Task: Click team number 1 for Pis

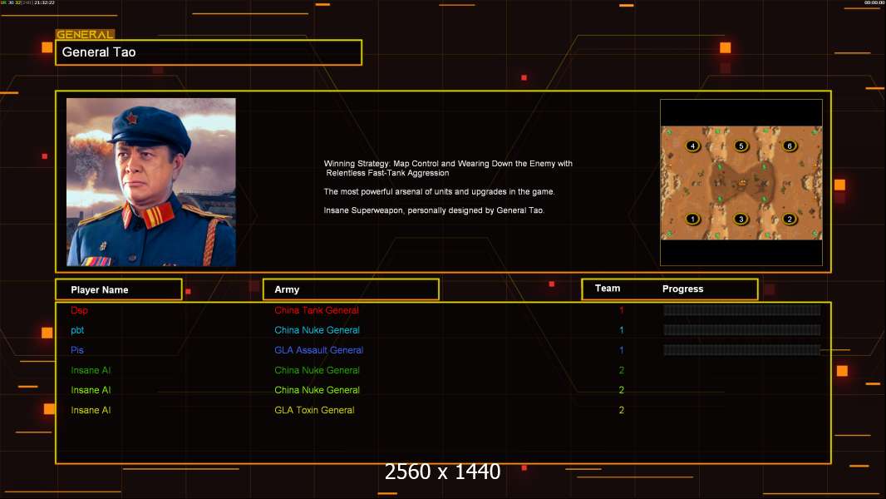Action: click(621, 350)
